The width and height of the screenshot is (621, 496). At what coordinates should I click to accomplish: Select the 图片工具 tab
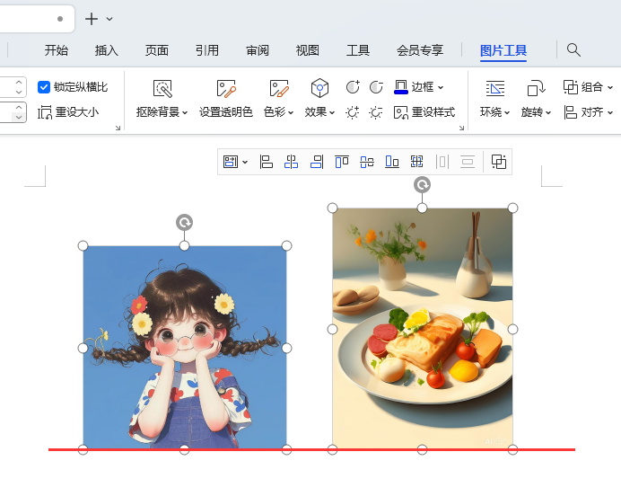503,50
